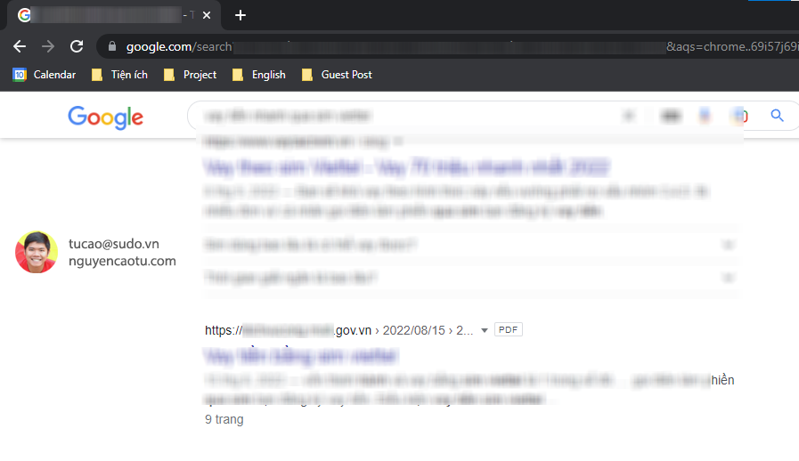799x461 pixels.
Task: Select the active Google browser tab
Action: 115,15
